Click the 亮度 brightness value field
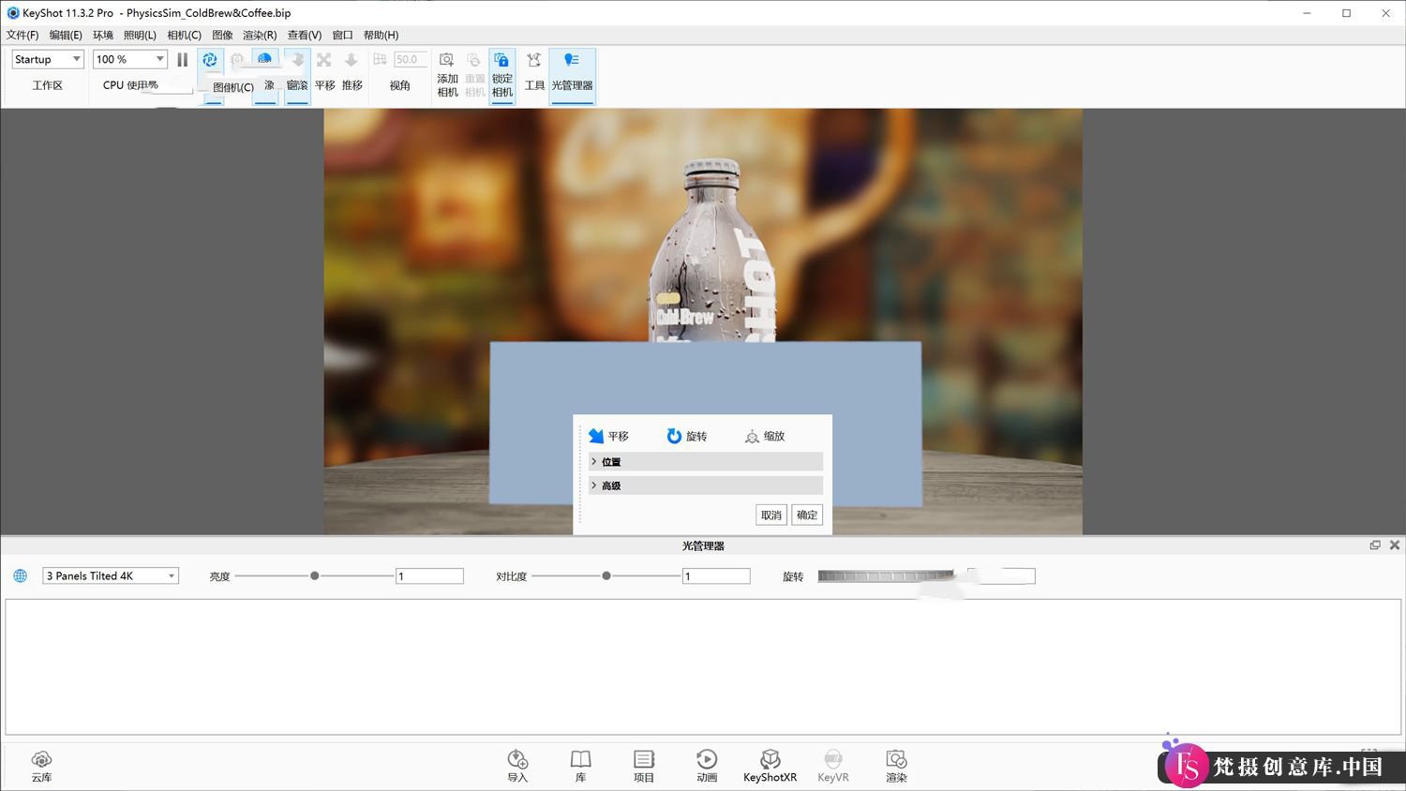Image resolution: width=1406 pixels, height=791 pixels. [x=429, y=575]
